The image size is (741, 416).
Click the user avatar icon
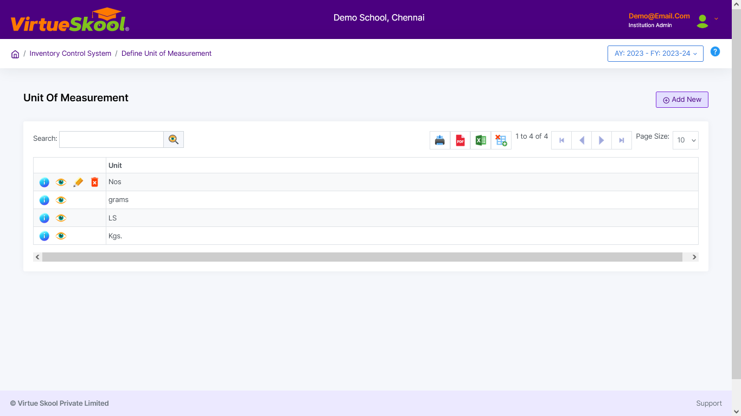(702, 21)
